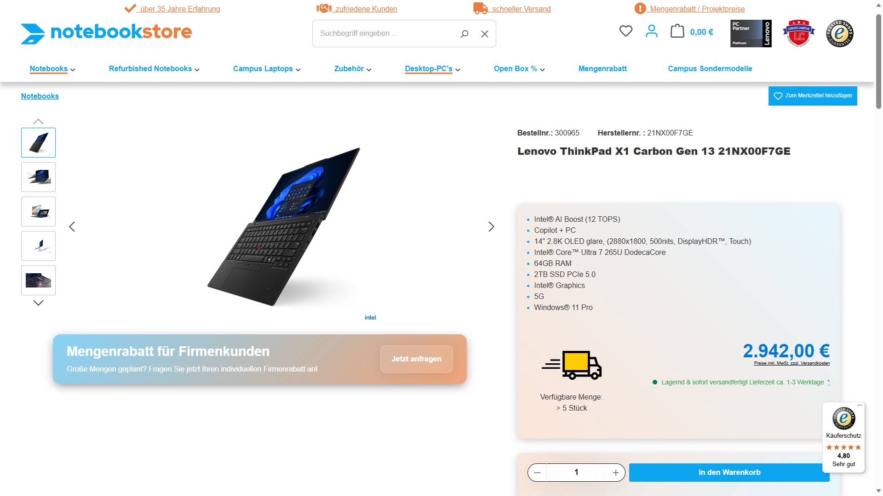Show previous product image with left arrow
Image resolution: width=883 pixels, height=496 pixels.
[x=72, y=226]
